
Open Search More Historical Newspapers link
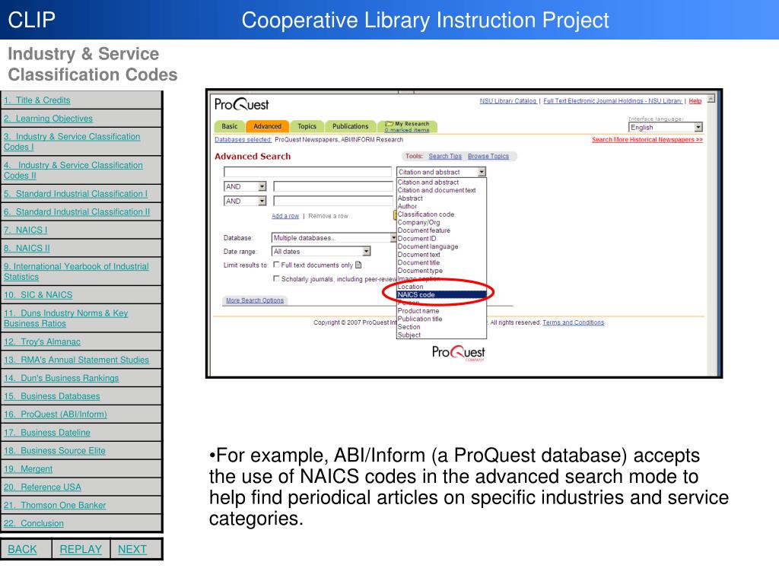[x=647, y=140]
